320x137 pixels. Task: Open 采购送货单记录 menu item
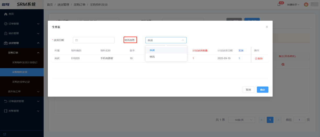coord(21,82)
